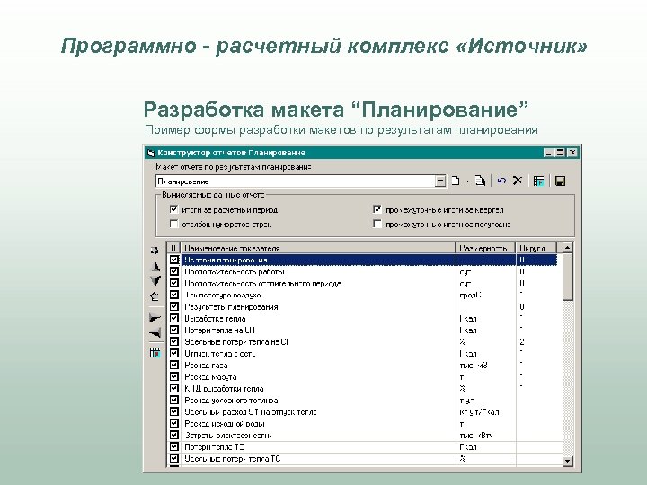This screenshot has height=485, width=647.
Task: Uncheck the Расход исходной воды row checkbox
Action: (174, 423)
